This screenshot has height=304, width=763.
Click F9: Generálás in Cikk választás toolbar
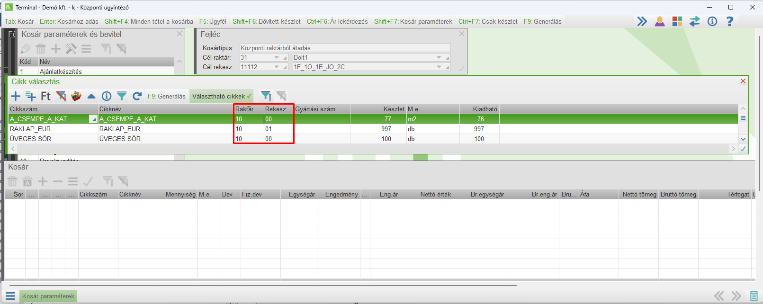[x=167, y=96]
